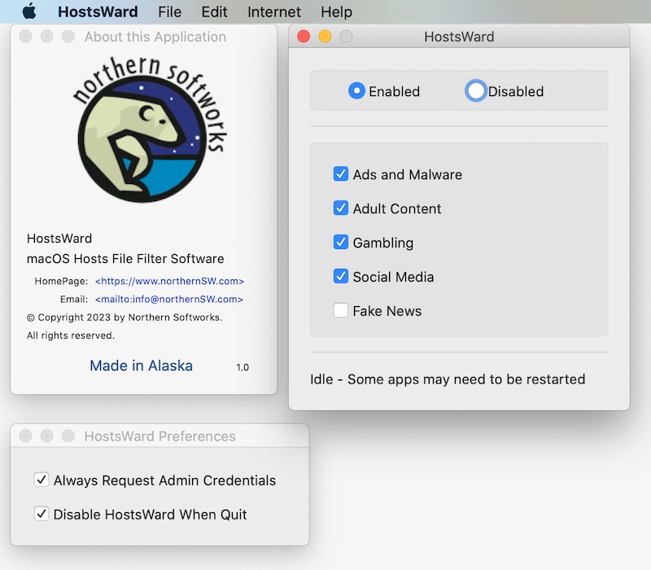The height and width of the screenshot is (570, 651).
Task: Select the Enabled radio button
Action: point(355,91)
